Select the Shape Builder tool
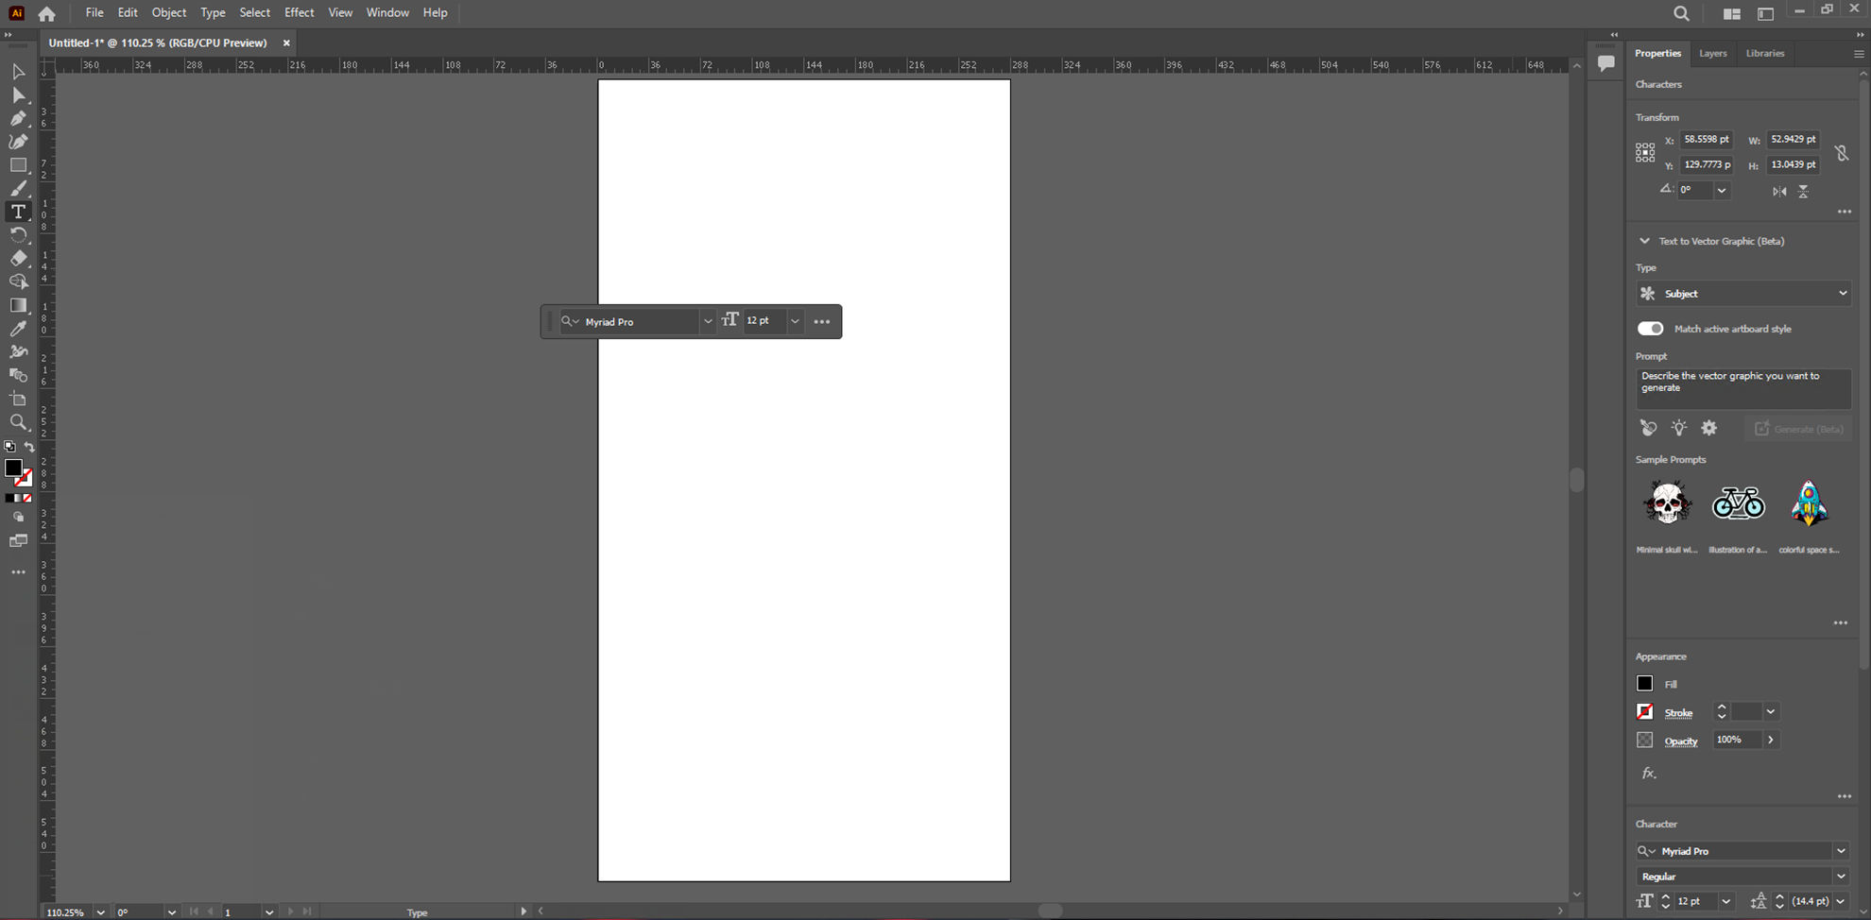The height and width of the screenshot is (920, 1871). 18,281
